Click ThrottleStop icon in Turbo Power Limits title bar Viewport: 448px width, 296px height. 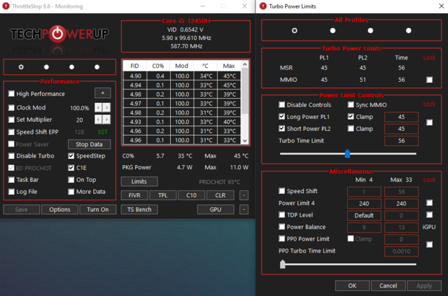[263, 6]
